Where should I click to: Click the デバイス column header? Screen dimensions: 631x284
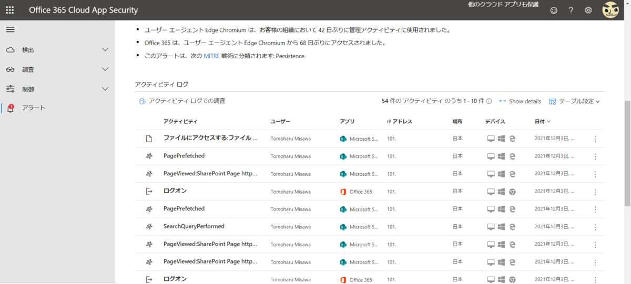click(495, 121)
